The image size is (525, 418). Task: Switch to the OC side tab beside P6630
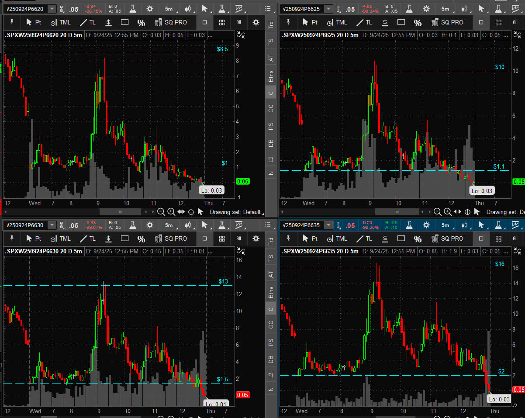271,325
